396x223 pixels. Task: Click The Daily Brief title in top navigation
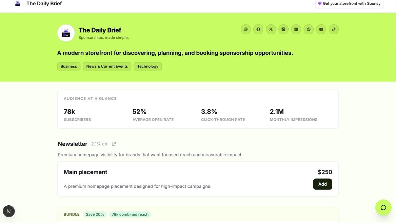tap(44, 4)
